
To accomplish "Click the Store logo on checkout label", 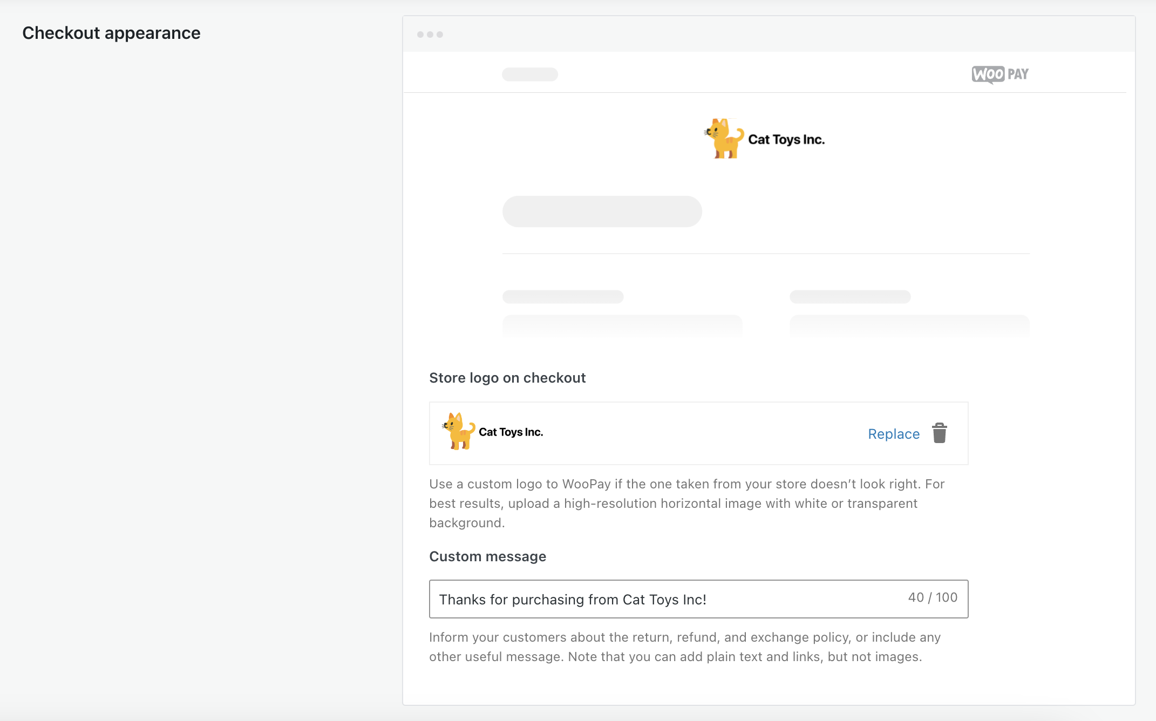I will click(x=507, y=378).
